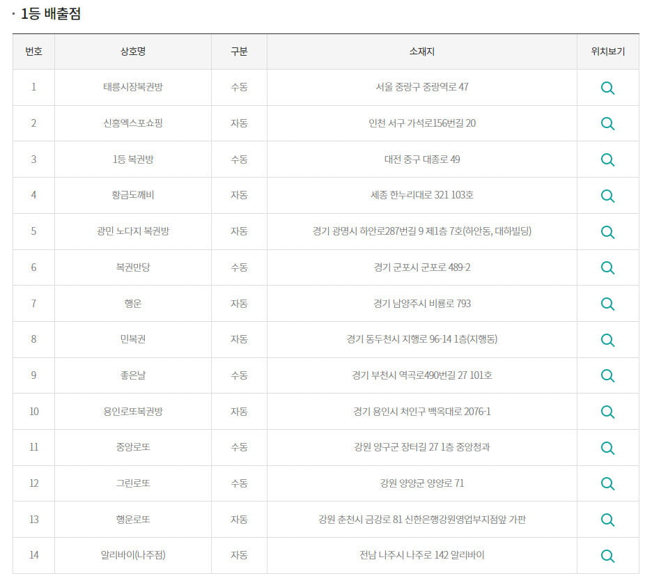This screenshot has height=583, width=645.
Task: Open location view for 신흥엑스포쇼핑
Action: click(607, 124)
